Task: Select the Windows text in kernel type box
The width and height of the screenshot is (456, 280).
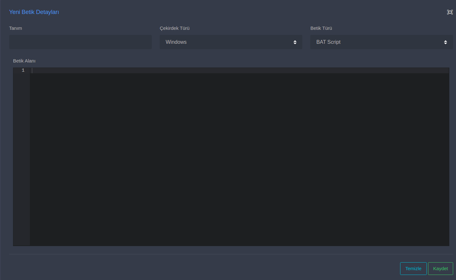Action: coord(176,42)
